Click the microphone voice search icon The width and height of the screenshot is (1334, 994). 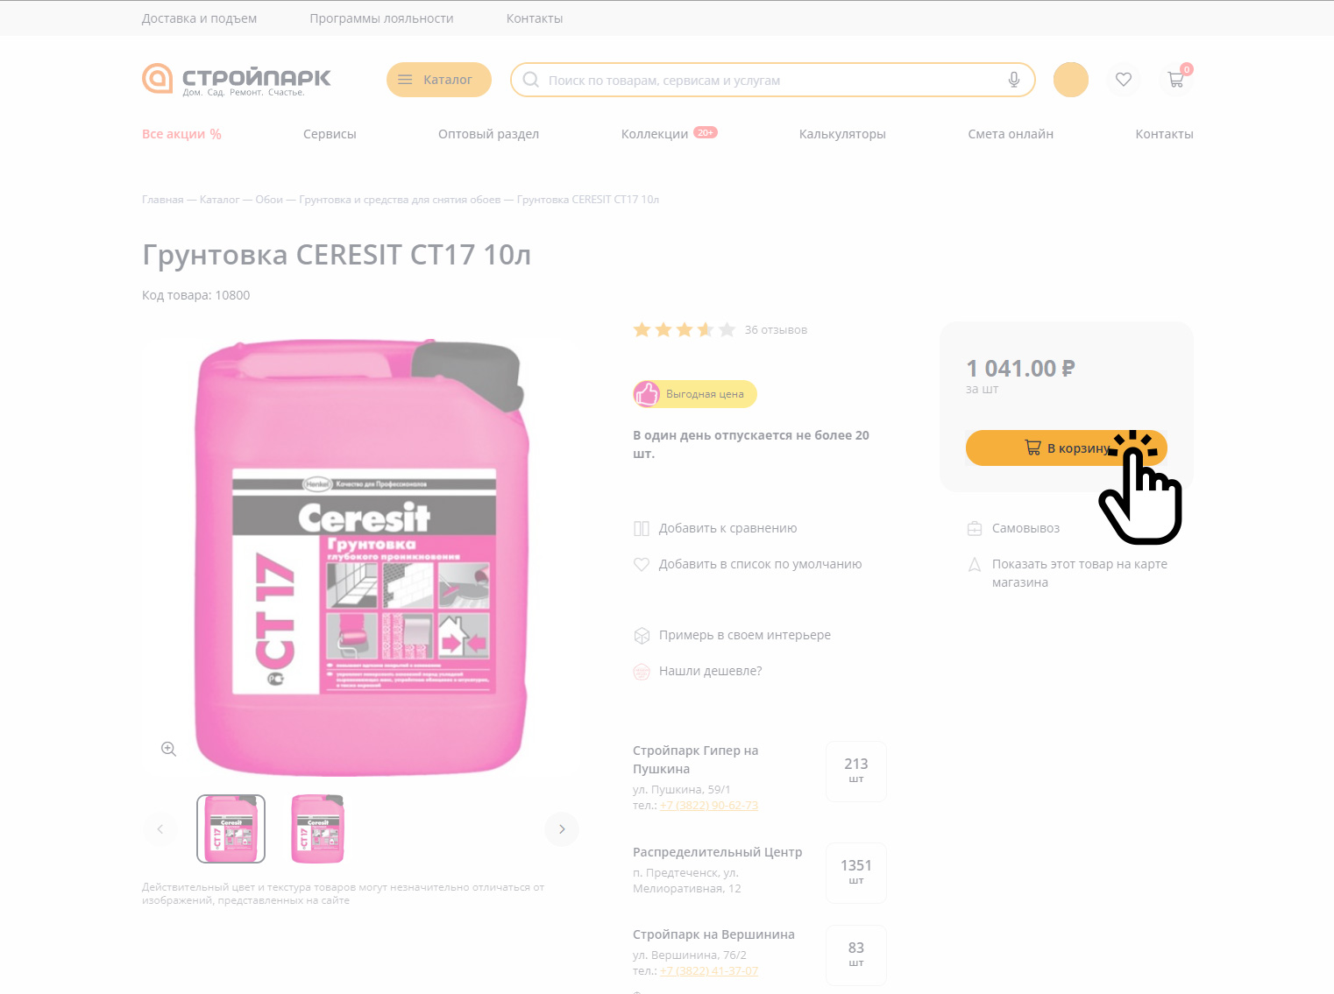pyautogui.click(x=1014, y=80)
